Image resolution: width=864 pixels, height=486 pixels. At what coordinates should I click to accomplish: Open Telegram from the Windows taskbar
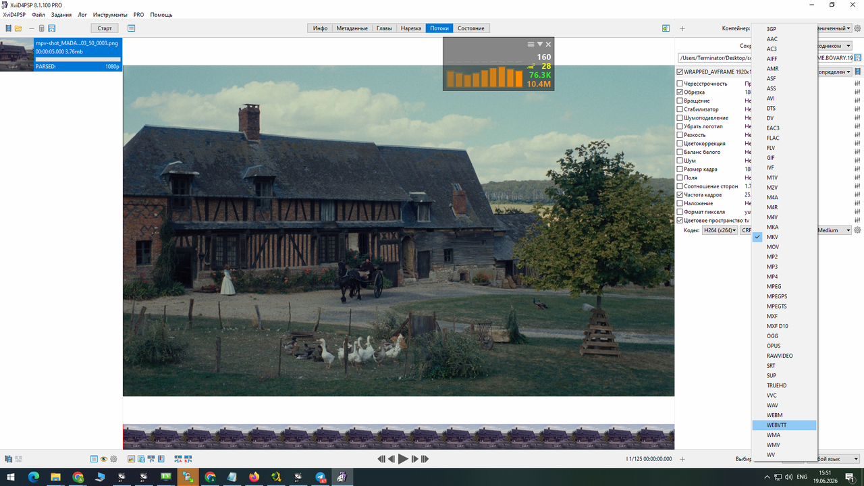320,477
